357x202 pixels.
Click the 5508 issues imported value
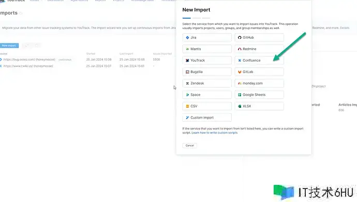click(156, 60)
